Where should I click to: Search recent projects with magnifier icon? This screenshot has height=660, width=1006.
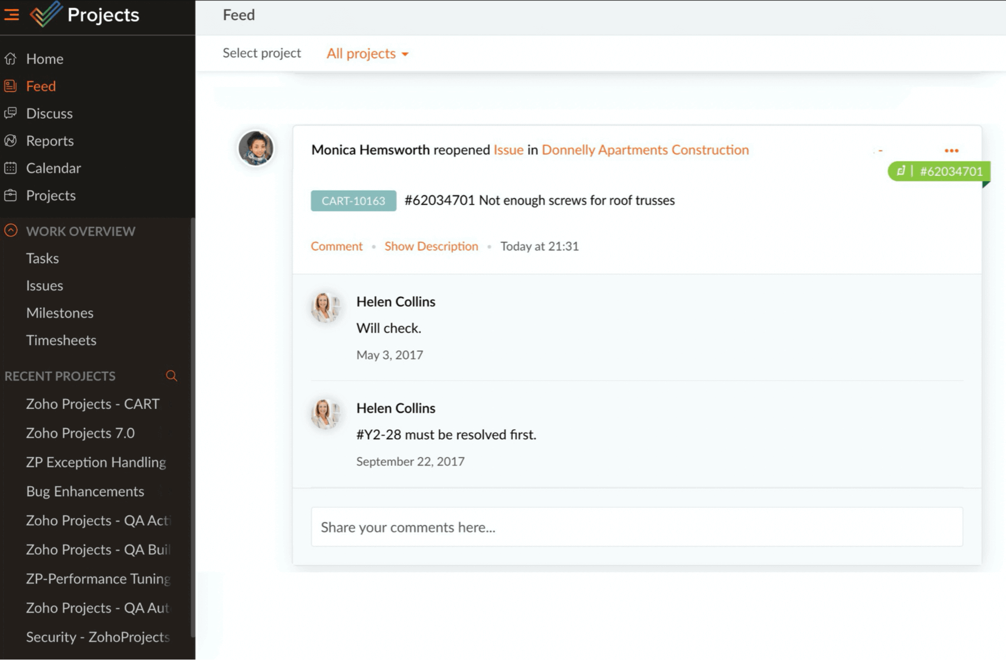click(x=171, y=376)
